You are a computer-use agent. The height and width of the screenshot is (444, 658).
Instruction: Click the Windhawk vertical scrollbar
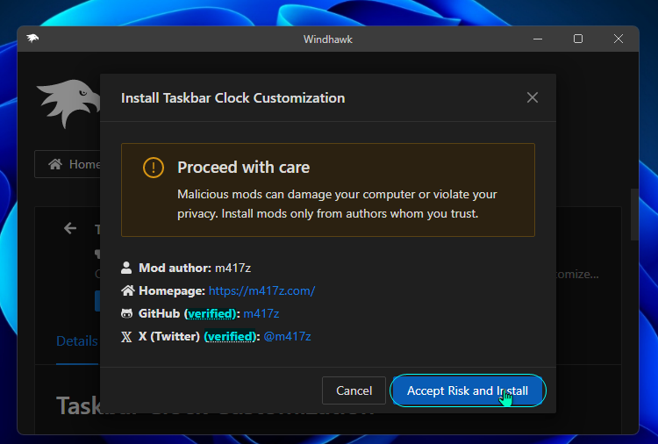pyautogui.click(x=634, y=214)
